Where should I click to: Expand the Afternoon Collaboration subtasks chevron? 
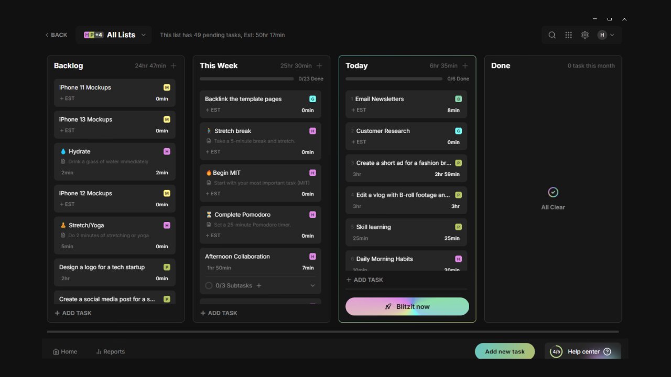click(x=313, y=285)
